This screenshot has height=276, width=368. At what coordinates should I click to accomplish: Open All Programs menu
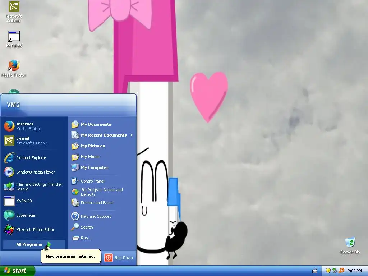click(34, 244)
